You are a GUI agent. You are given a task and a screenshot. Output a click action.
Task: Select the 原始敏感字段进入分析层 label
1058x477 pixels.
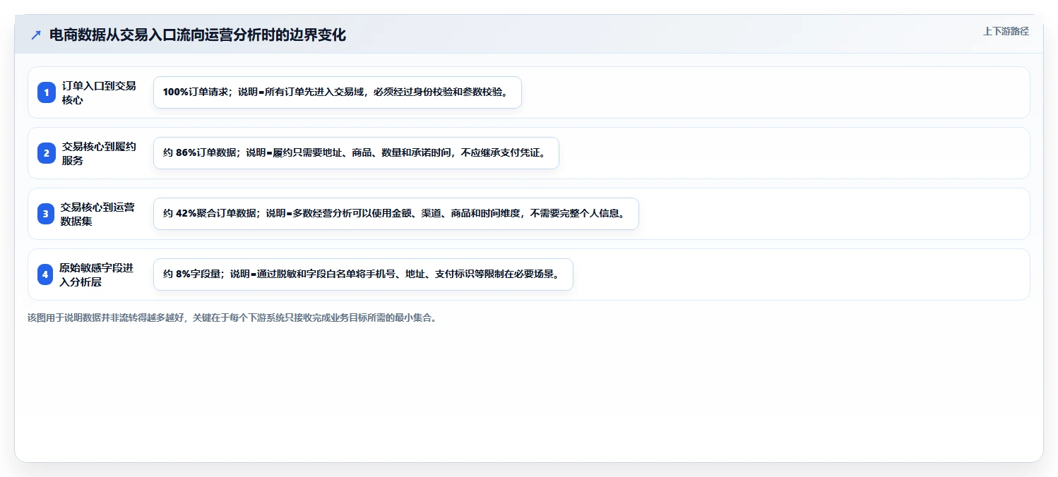coord(96,274)
